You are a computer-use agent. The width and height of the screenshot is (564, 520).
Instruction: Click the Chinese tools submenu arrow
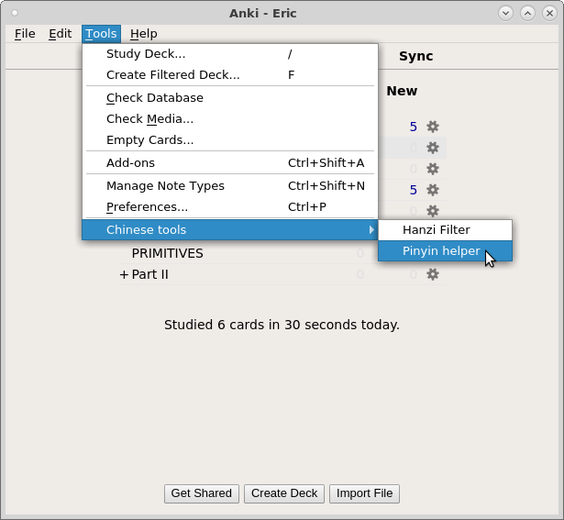pyautogui.click(x=370, y=229)
